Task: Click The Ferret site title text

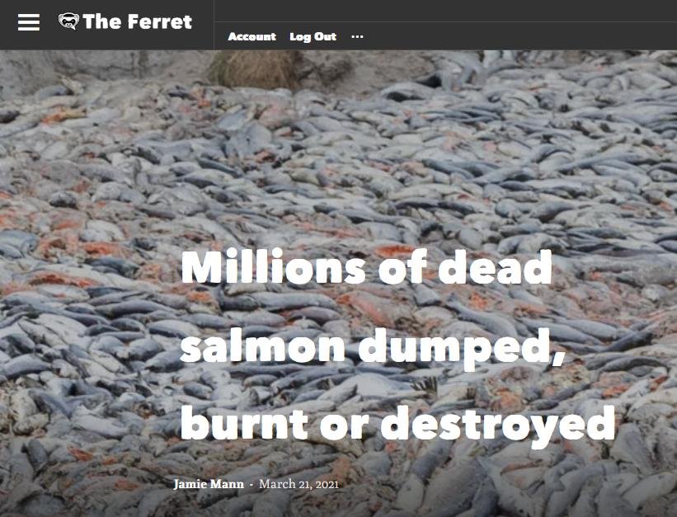Action: pyautogui.click(x=137, y=22)
